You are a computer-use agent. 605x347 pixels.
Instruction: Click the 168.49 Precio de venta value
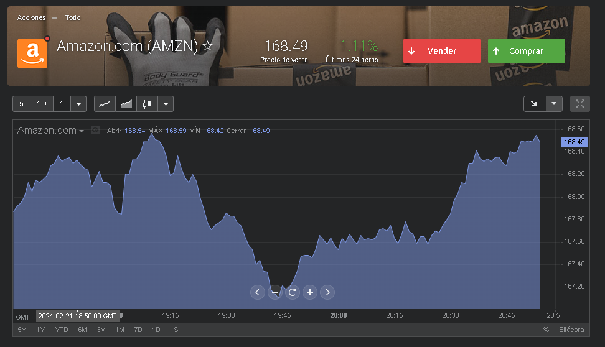pos(286,46)
